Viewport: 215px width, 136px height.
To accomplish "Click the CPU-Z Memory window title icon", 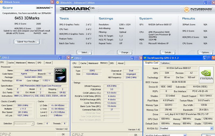I will [72, 58].
